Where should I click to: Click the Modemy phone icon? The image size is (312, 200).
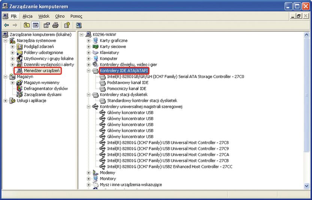click(96, 173)
